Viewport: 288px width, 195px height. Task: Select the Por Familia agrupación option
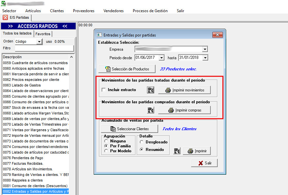(106, 146)
